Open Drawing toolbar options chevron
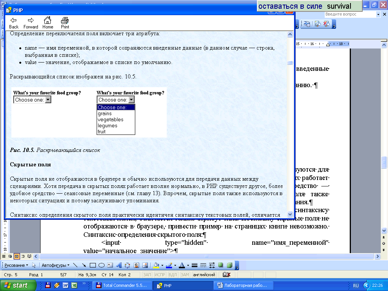Image resolution: width=388 pixels, height=291 pixels. (x=237, y=266)
